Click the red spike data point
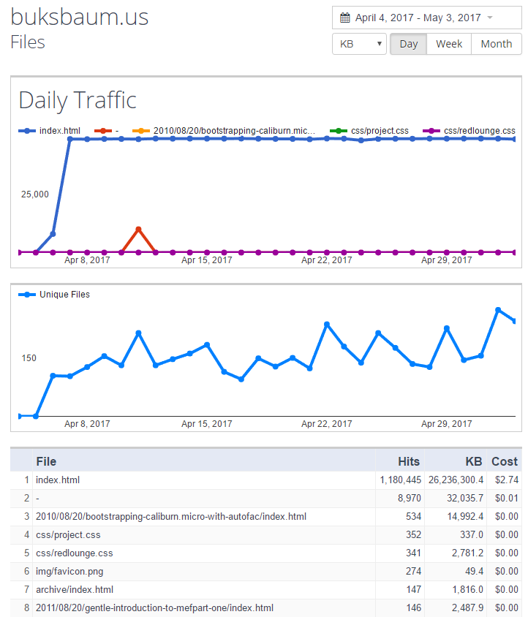The image size is (528, 617). tap(138, 230)
